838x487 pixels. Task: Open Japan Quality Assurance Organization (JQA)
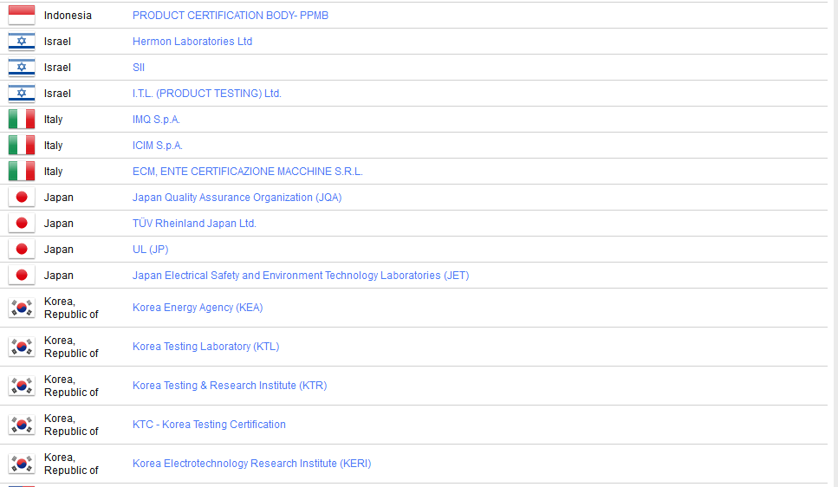coord(237,198)
